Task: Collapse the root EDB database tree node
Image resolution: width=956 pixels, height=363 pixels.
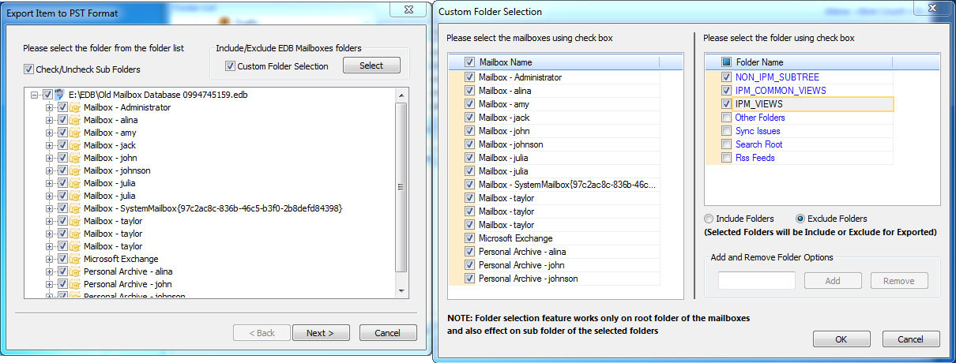Action: [35, 95]
